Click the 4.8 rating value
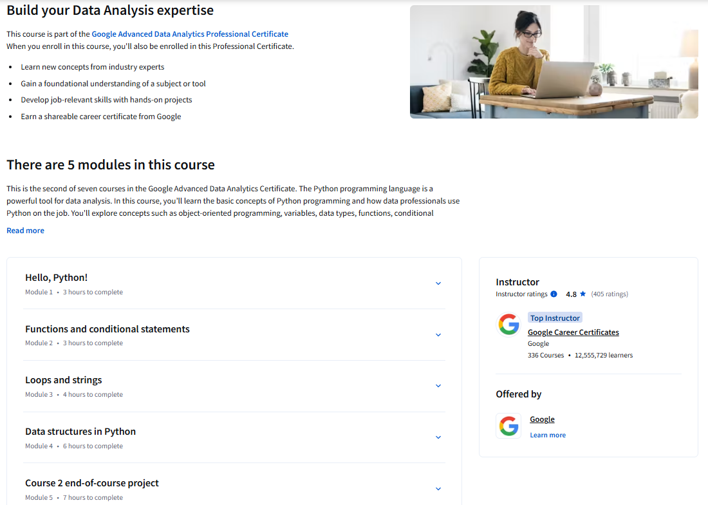The height and width of the screenshot is (505, 708). (571, 294)
